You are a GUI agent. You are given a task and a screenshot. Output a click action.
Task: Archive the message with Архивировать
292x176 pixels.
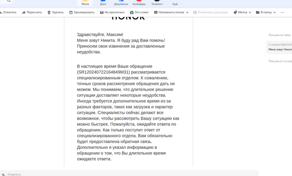[x=82, y=13]
